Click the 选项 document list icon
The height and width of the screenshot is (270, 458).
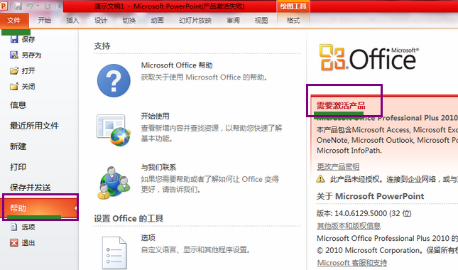tap(114, 253)
